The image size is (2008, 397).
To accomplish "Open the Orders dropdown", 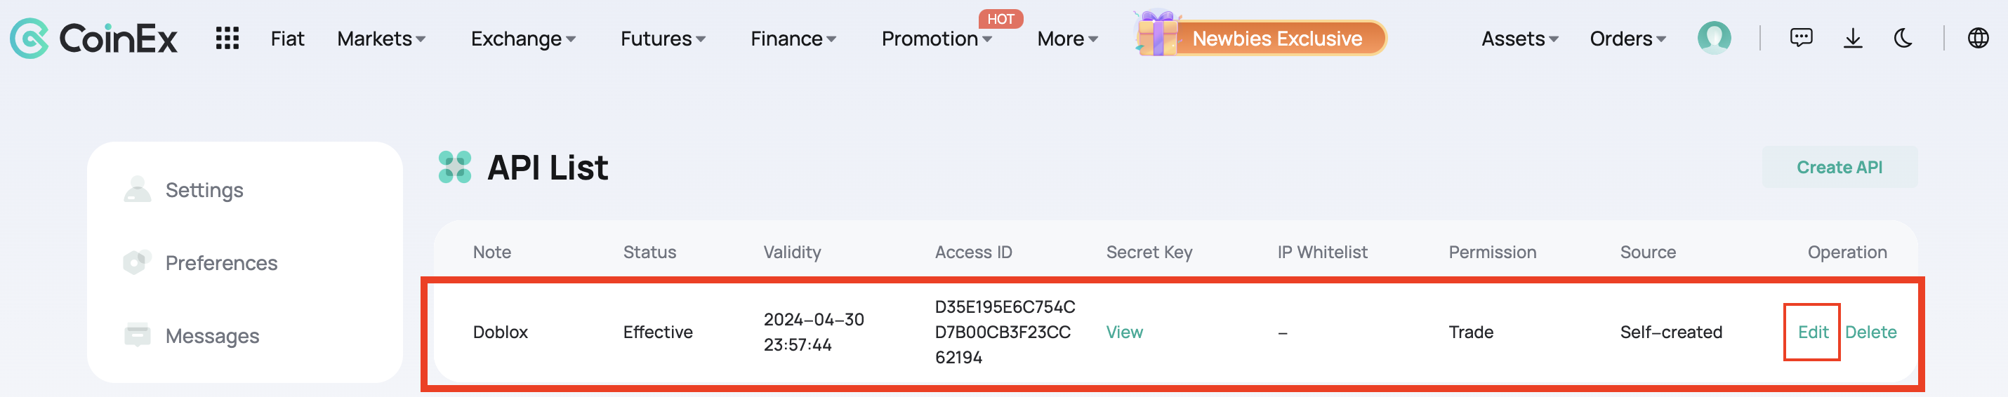I will (1627, 39).
